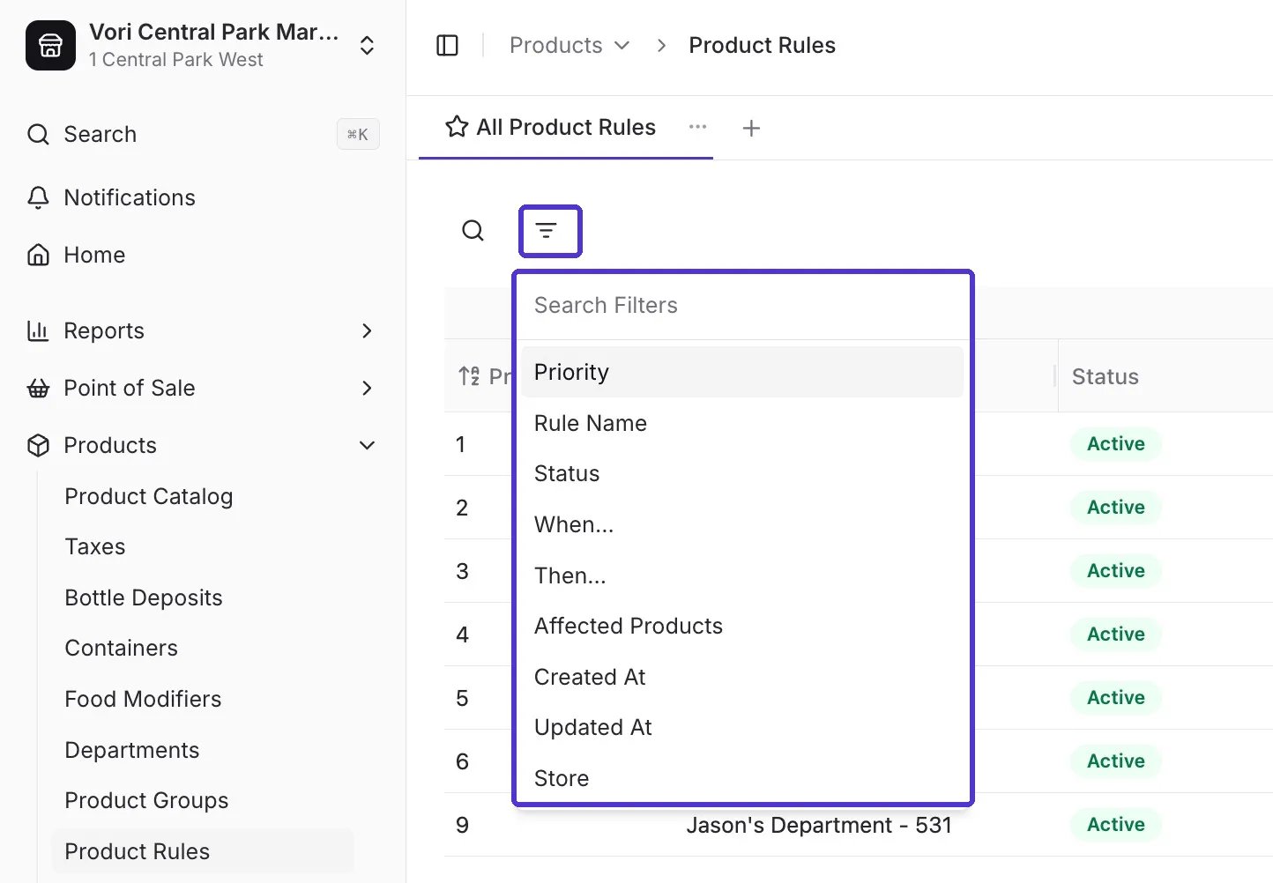The height and width of the screenshot is (883, 1273).
Task: Click the ⌘K shortcut badge
Action: [358, 134]
